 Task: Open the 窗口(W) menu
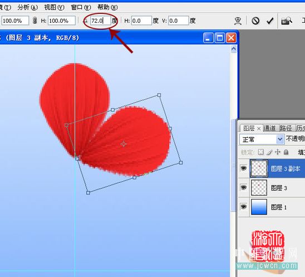[81, 8]
